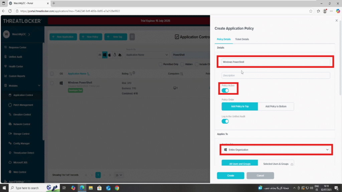Screen dimensions: 342x192
Task: Open the Web Control module
Action: coord(19,172)
